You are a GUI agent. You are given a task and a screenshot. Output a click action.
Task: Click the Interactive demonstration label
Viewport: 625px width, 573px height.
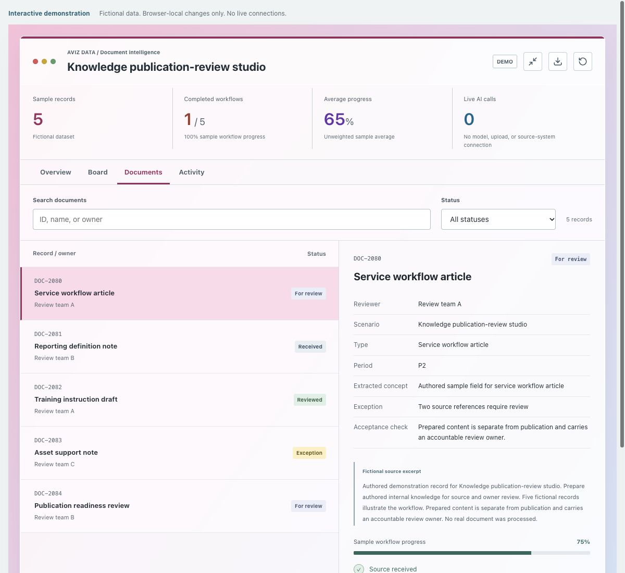coord(49,14)
